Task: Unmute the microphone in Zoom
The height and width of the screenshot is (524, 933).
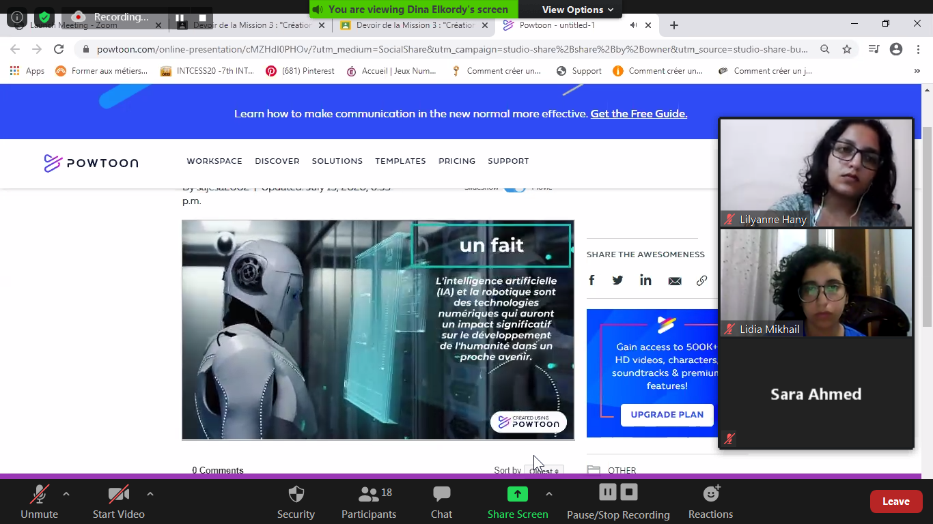Action: (x=39, y=502)
